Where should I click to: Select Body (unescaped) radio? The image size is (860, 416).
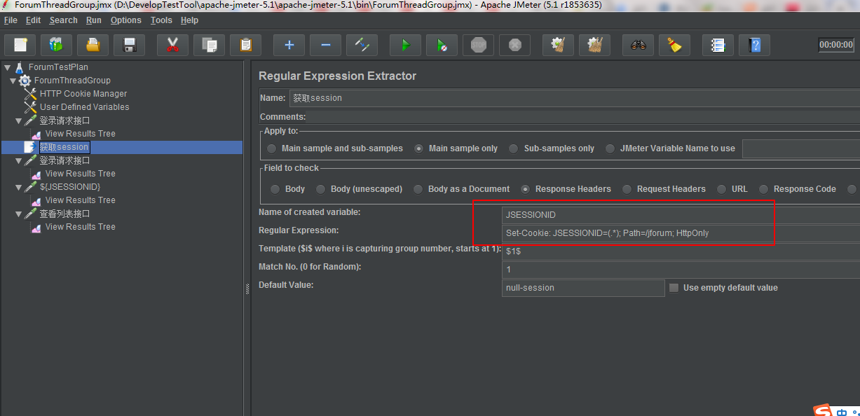pos(321,189)
